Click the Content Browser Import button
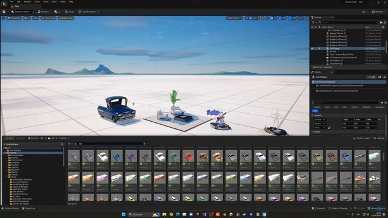388x218 pixels. 21,138
